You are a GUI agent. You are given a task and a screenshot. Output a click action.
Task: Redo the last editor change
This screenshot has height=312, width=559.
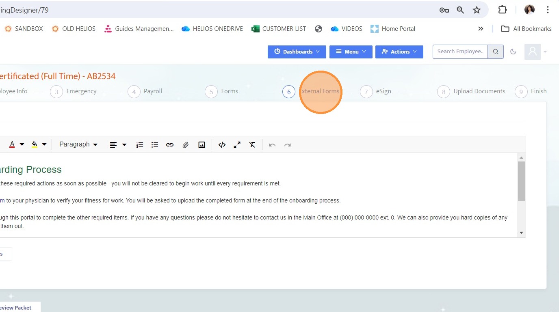coord(288,145)
